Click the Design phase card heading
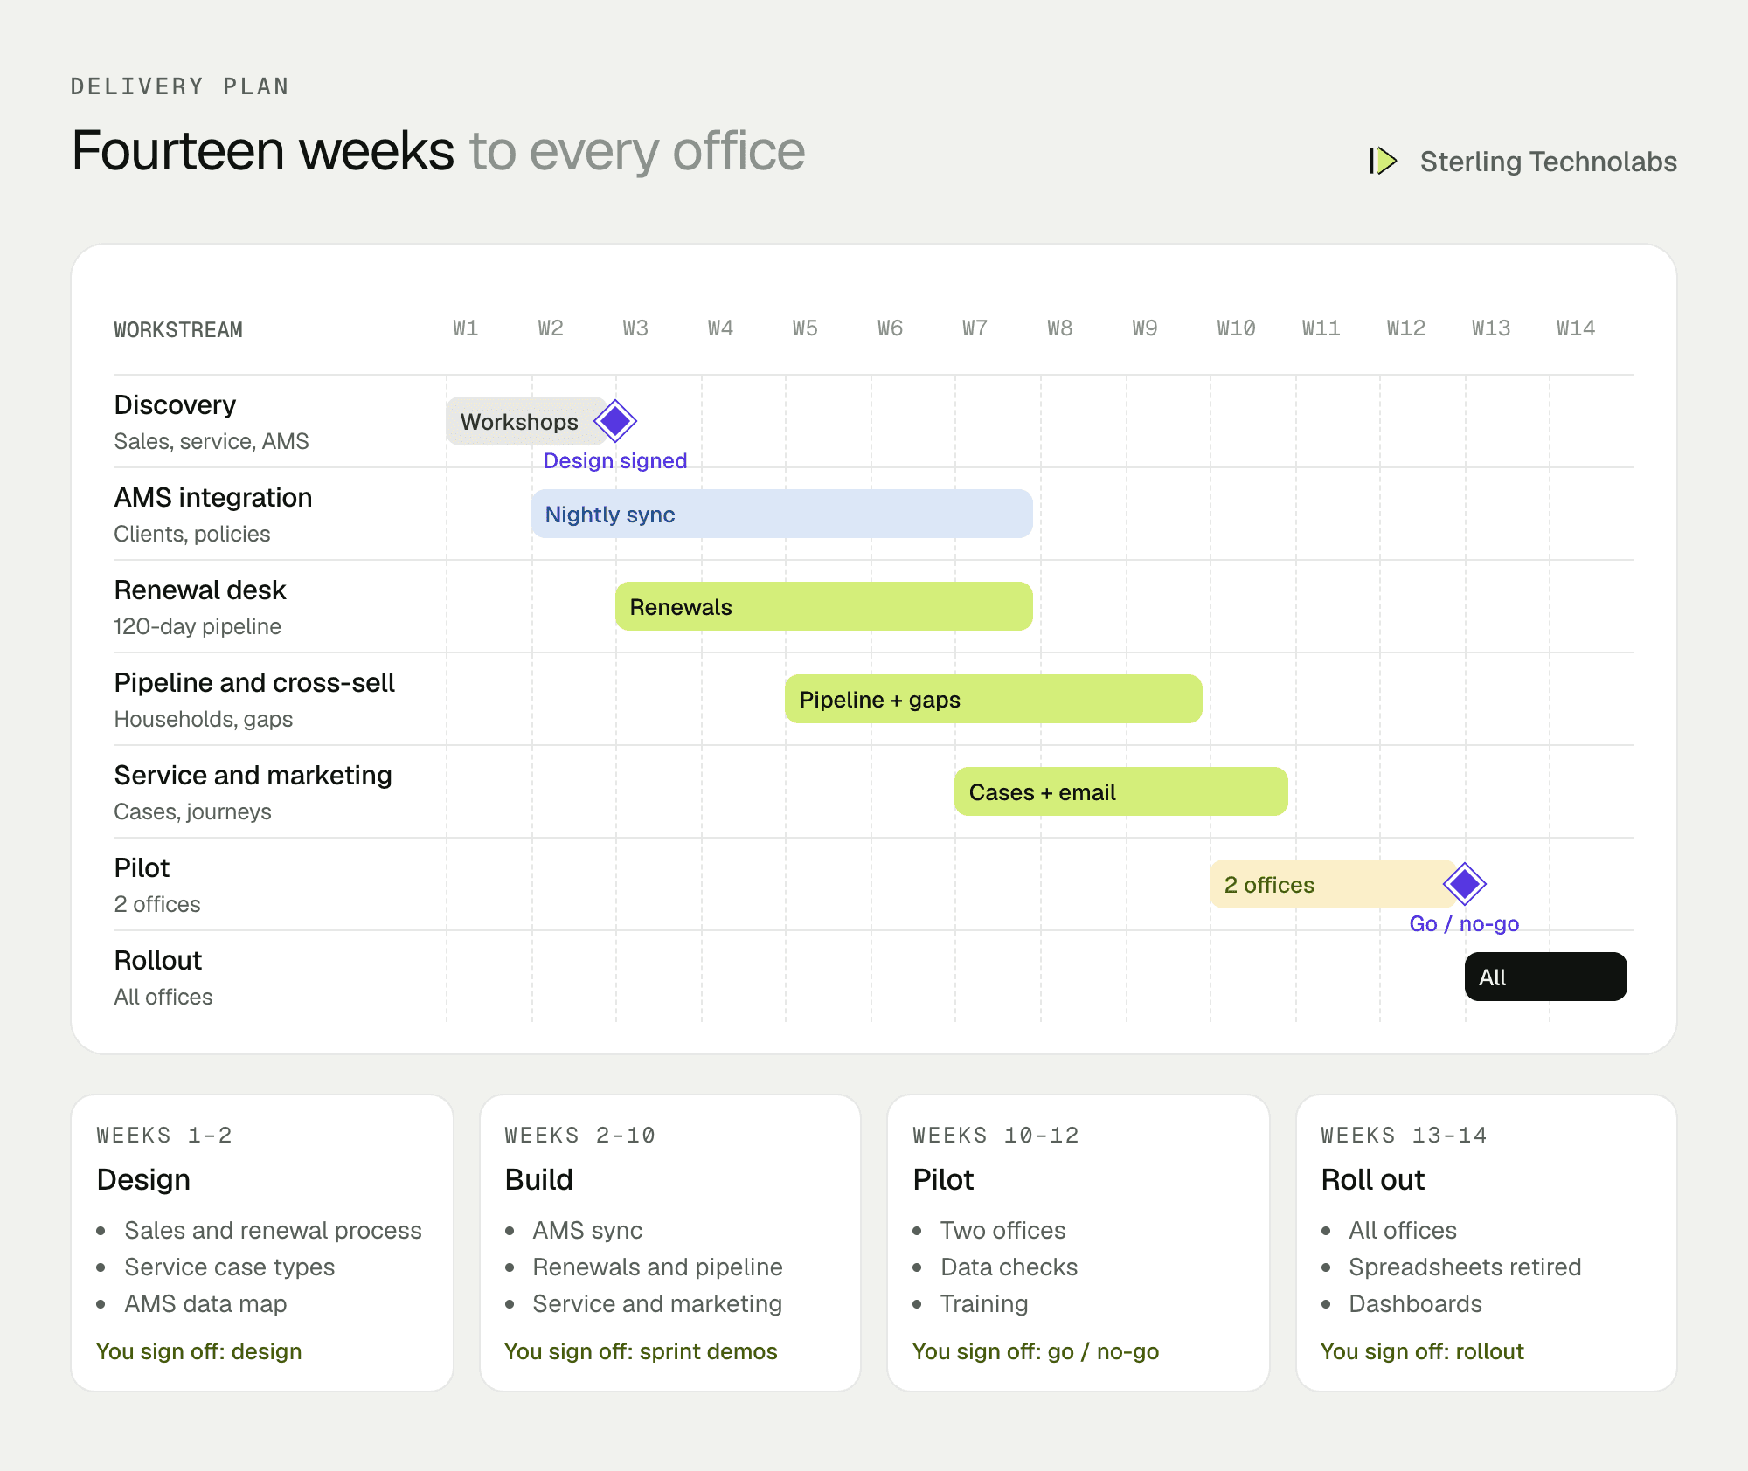 143,1180
